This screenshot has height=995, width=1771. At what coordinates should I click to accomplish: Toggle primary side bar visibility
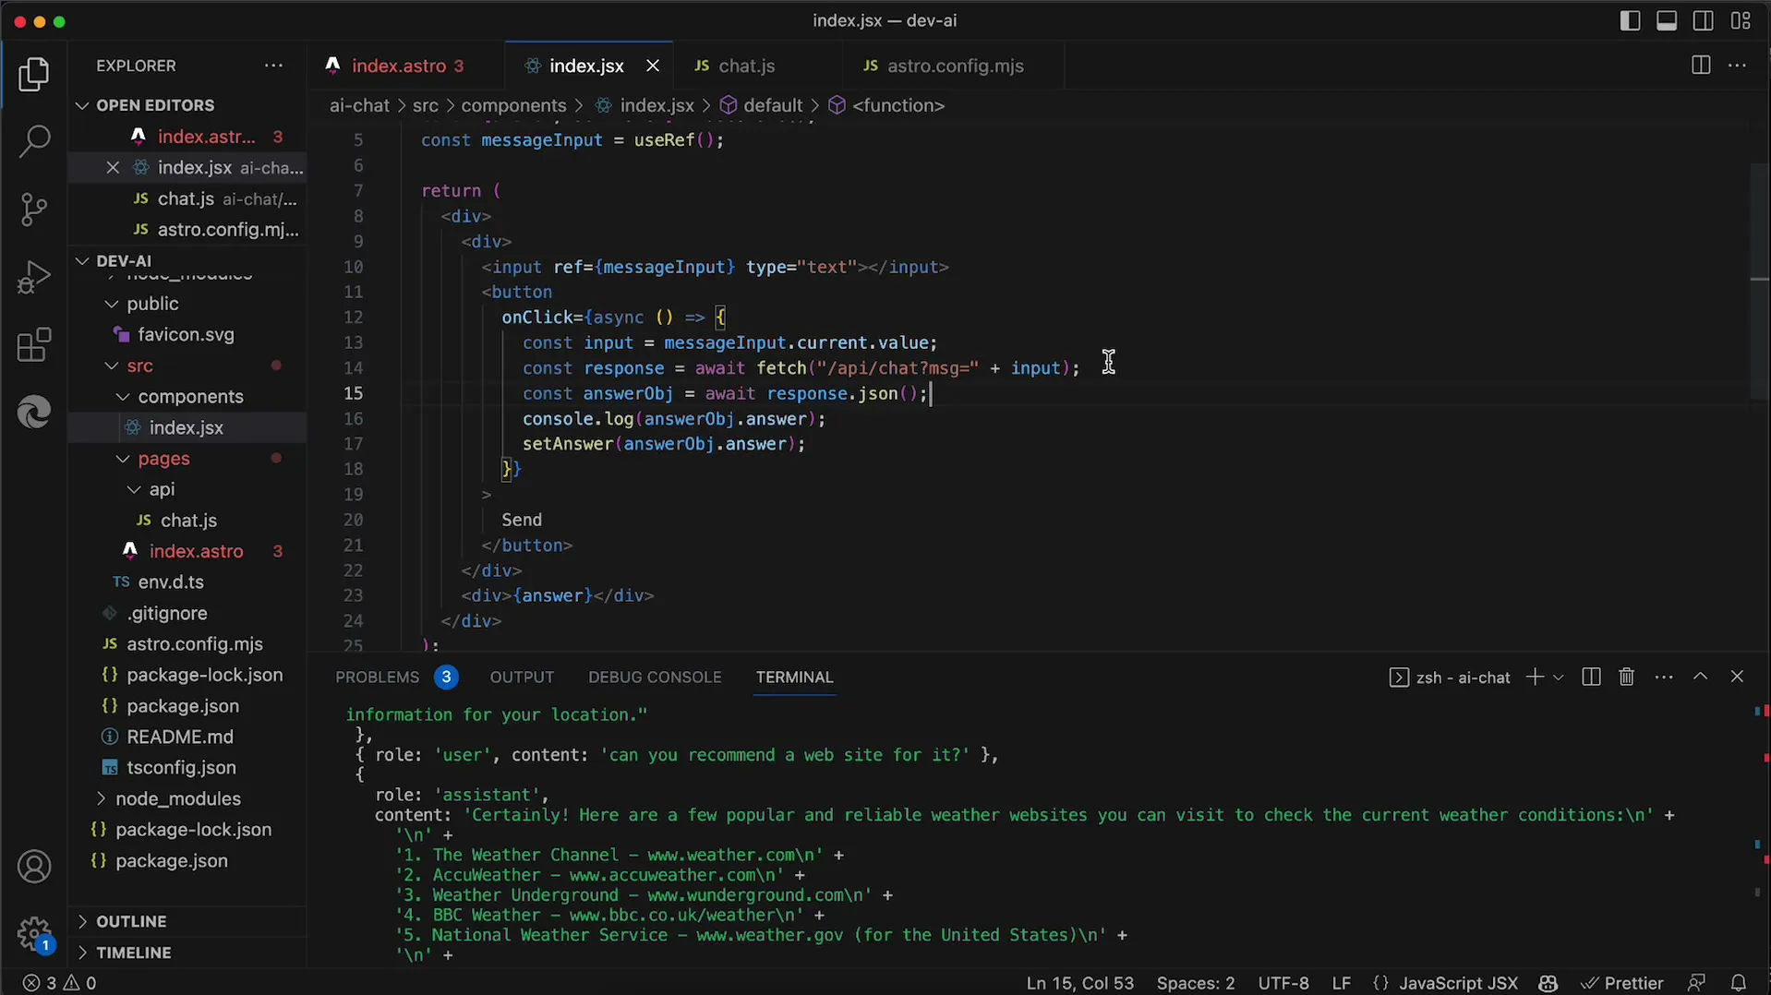(x=1630, y=20)
